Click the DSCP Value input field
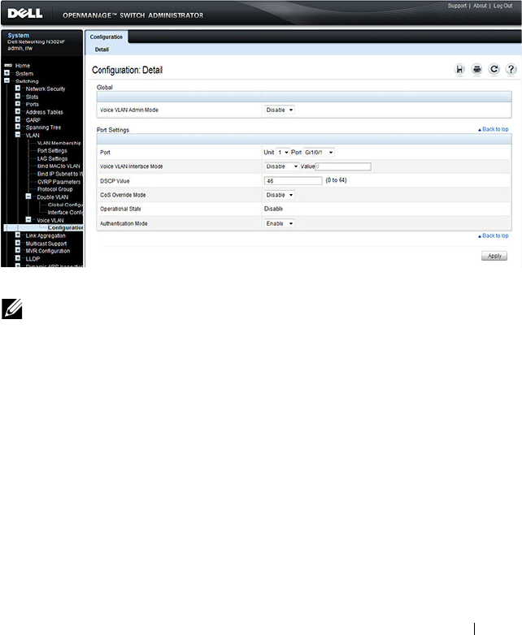 (x=293, y=181)
